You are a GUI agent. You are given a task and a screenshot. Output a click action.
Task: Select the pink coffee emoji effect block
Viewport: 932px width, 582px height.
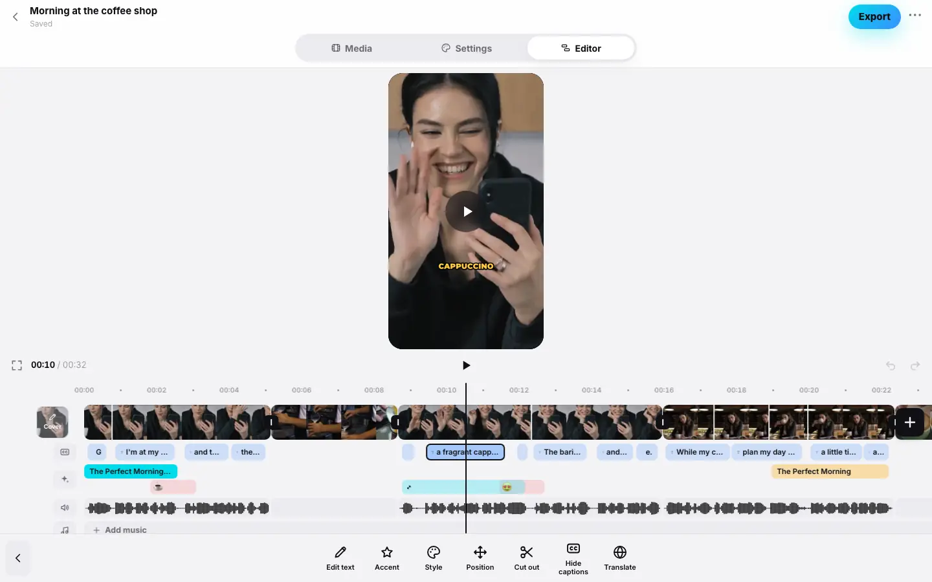[x=173, y=487]
